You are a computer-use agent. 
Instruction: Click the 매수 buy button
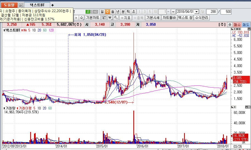(x=237, y=25)
